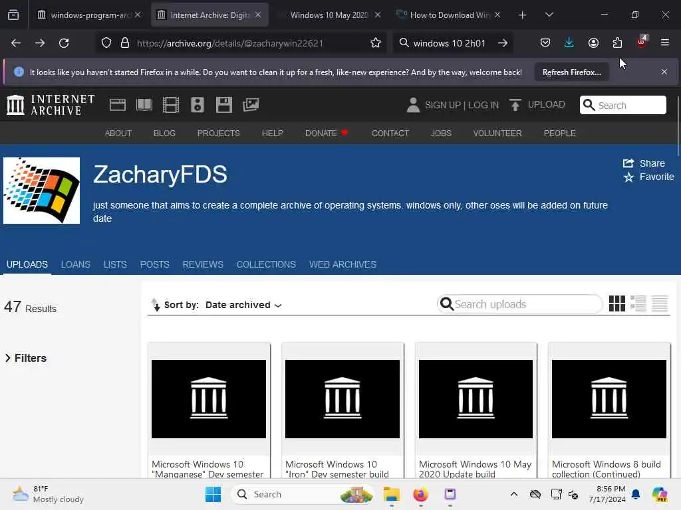681x510 pixels.
Task: Open the Firefox account icon
Action: point(593,43)
